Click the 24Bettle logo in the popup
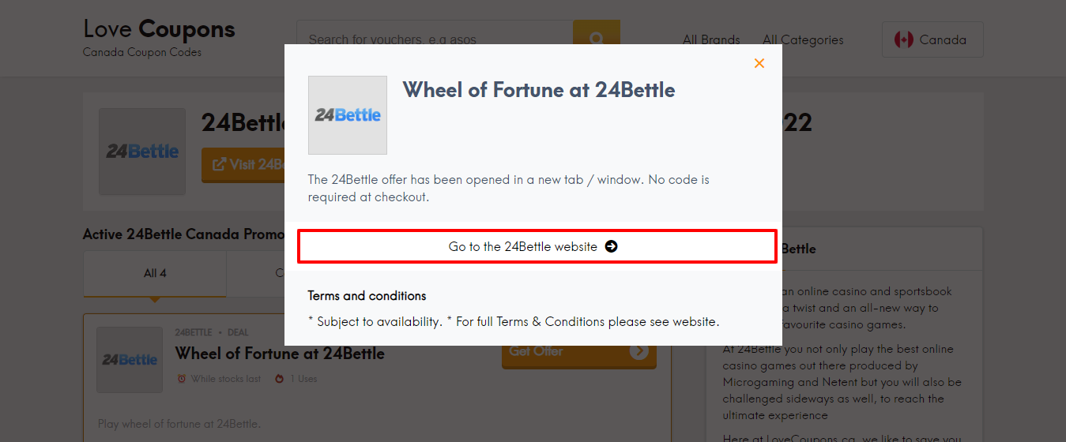Image resolution: width=1066 pixels, height=442 pixels. click(x=348, y=115)
